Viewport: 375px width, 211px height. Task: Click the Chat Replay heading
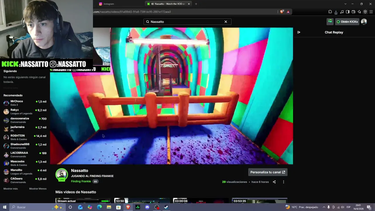[334, 32]
